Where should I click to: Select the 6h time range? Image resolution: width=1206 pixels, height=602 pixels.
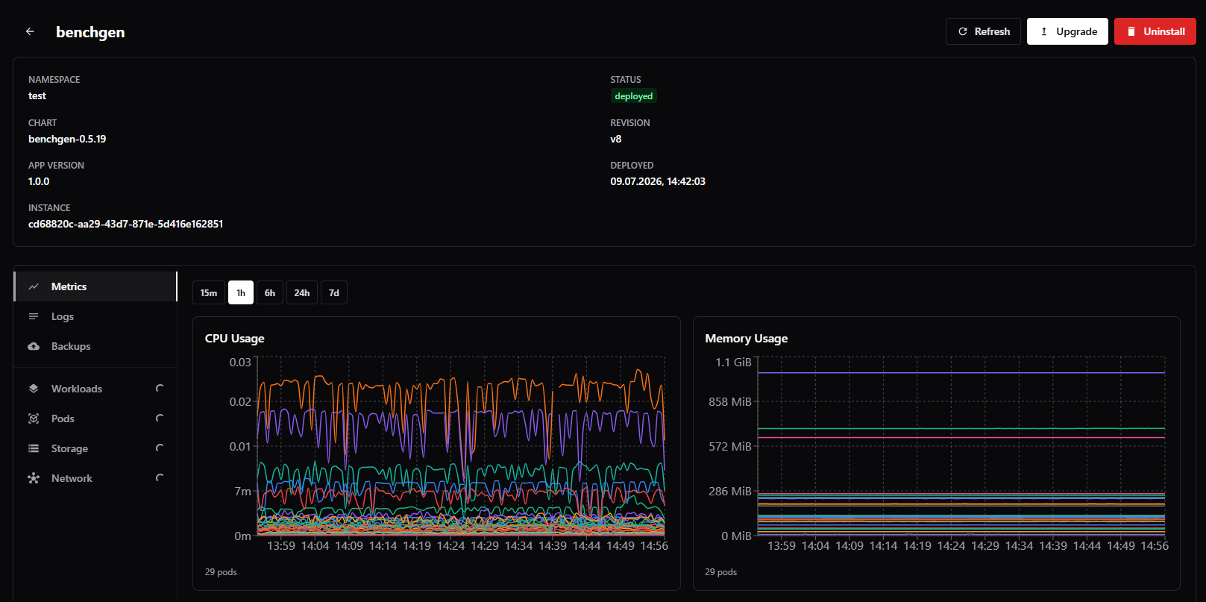(270, 292)
